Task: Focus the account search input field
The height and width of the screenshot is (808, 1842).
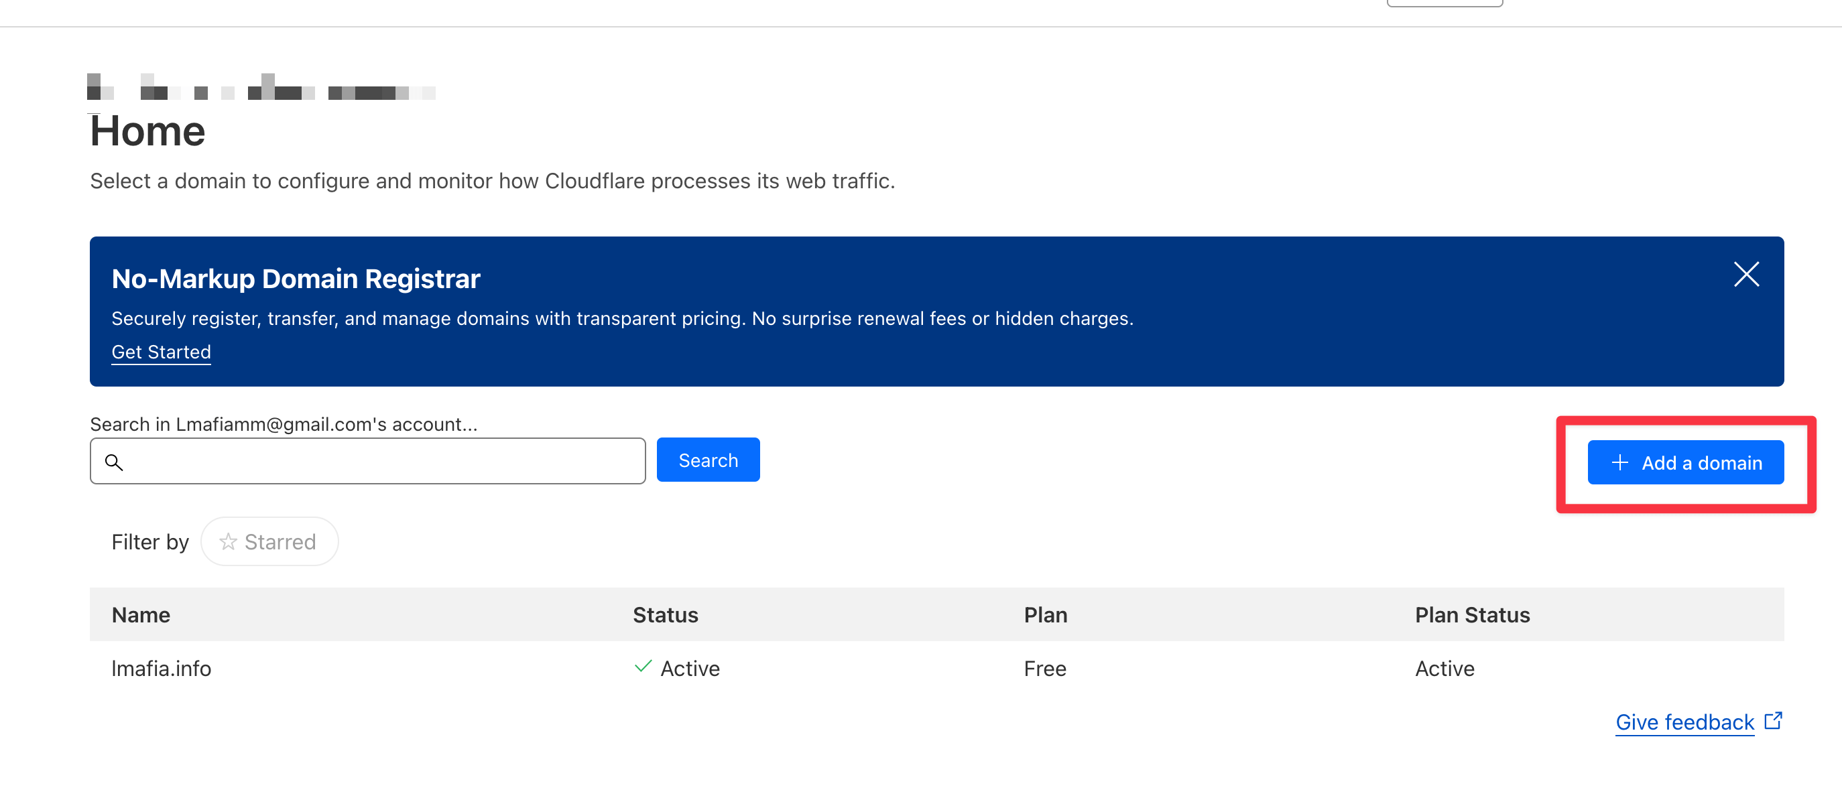Action: point(379,462)
